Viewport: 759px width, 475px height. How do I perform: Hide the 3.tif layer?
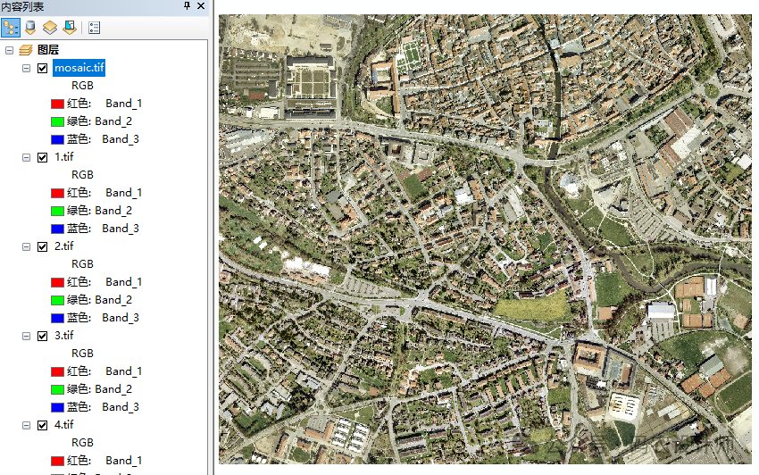[x=43, y=336]
